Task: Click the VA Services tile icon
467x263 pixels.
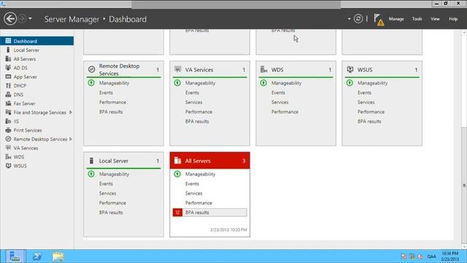Action: (178, 69)
